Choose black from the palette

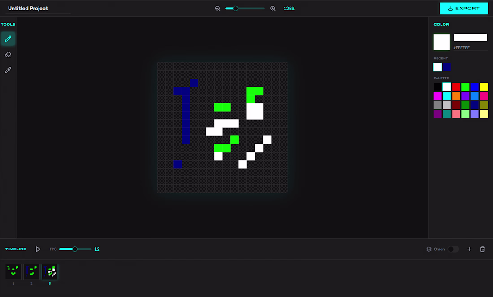point(438,87)
